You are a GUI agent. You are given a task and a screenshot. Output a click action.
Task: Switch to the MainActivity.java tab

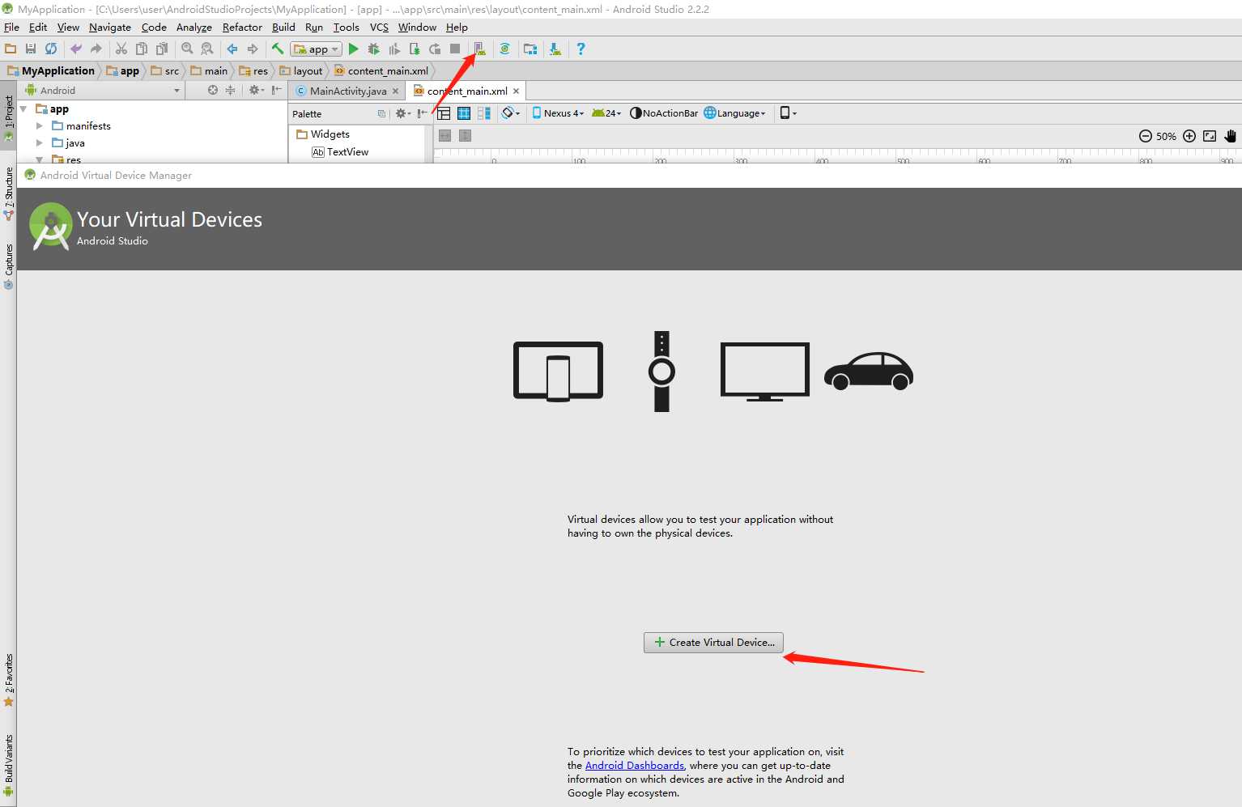(347, 91)
